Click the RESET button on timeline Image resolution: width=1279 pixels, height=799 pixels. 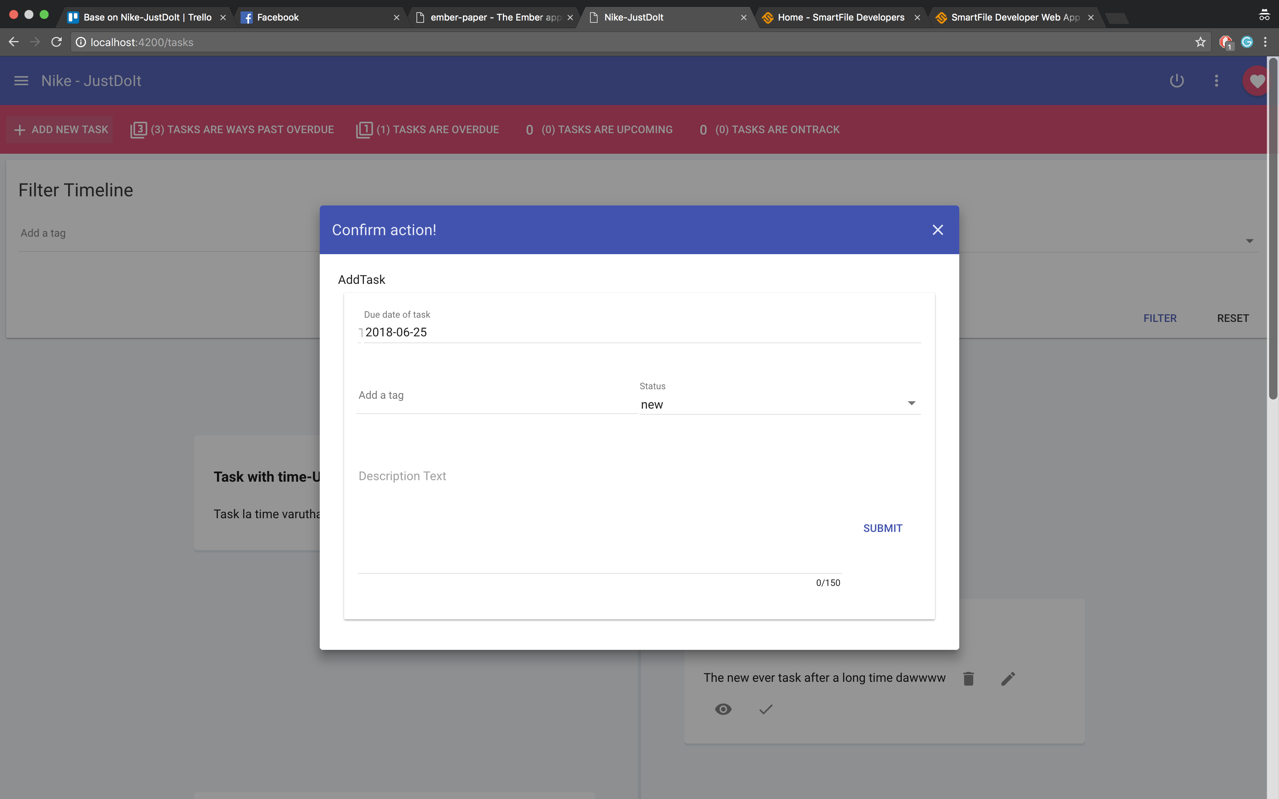pyautogui.click(x=1232, y=318)
